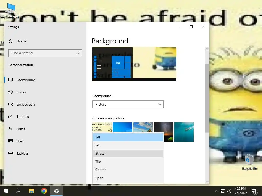Click the Find a setting search field
This screenshot has width=262, height=196.
(x=45, y=53)
